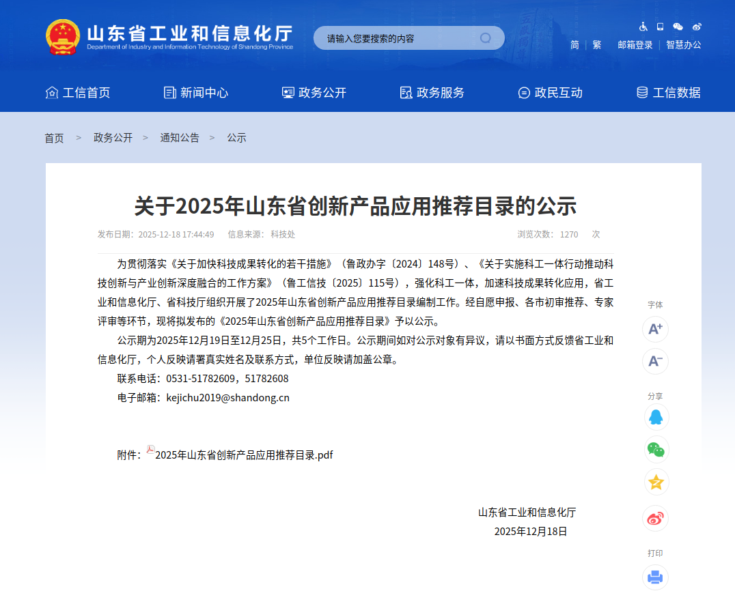Download the 2025年山东省创新产品应用推荐目录 PDF attachment

point(245,455)
